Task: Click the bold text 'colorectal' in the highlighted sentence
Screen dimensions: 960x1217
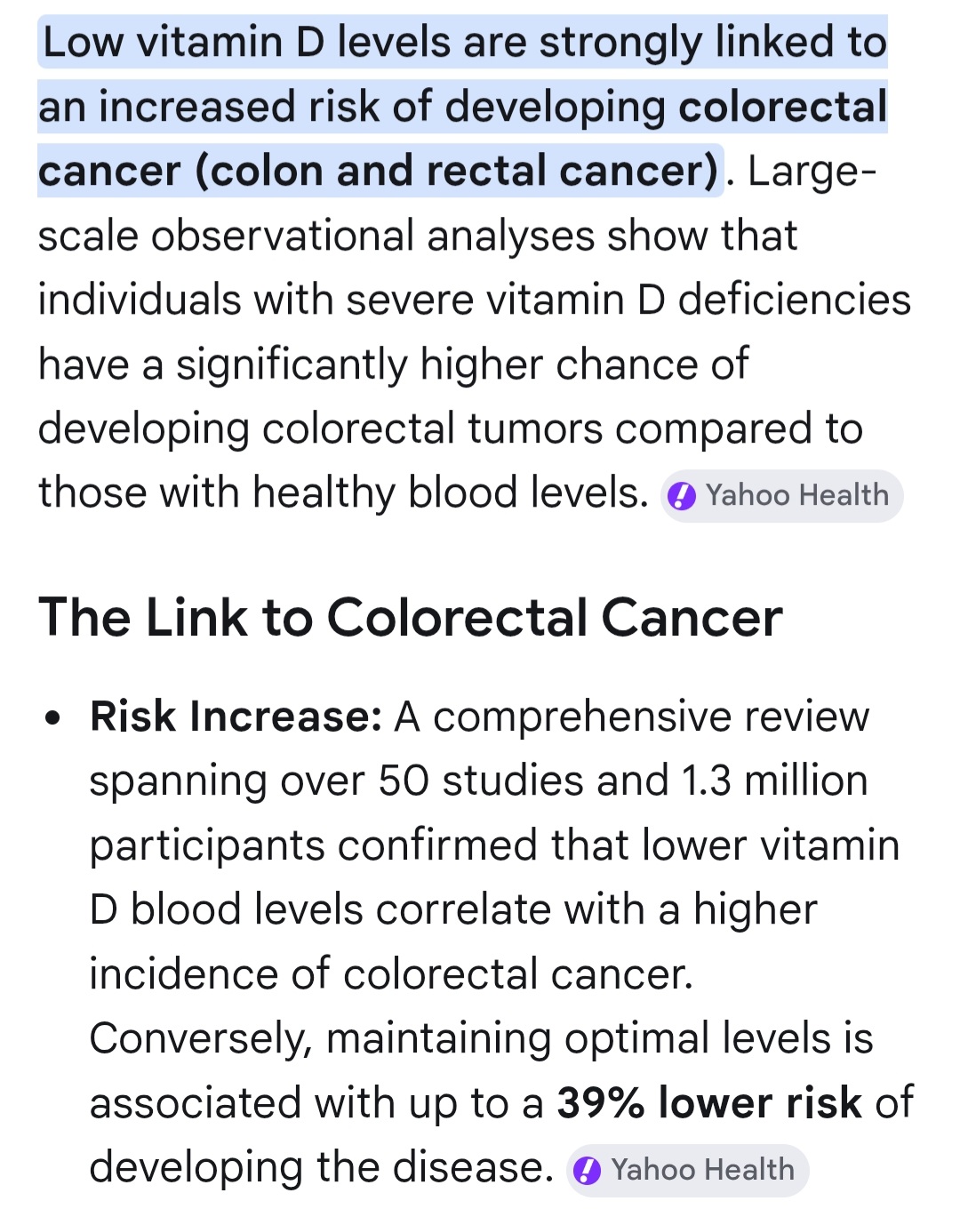Action: pos(783,107)
